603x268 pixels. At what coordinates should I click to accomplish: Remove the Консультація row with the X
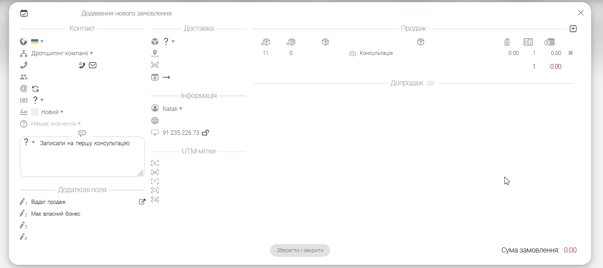coord(570,53)
